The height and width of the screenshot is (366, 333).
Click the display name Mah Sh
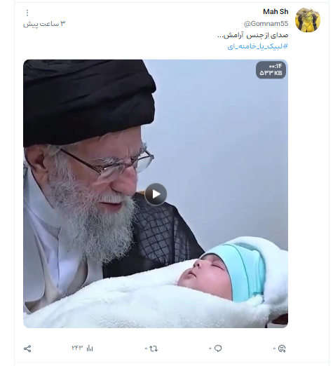point(276,11)
